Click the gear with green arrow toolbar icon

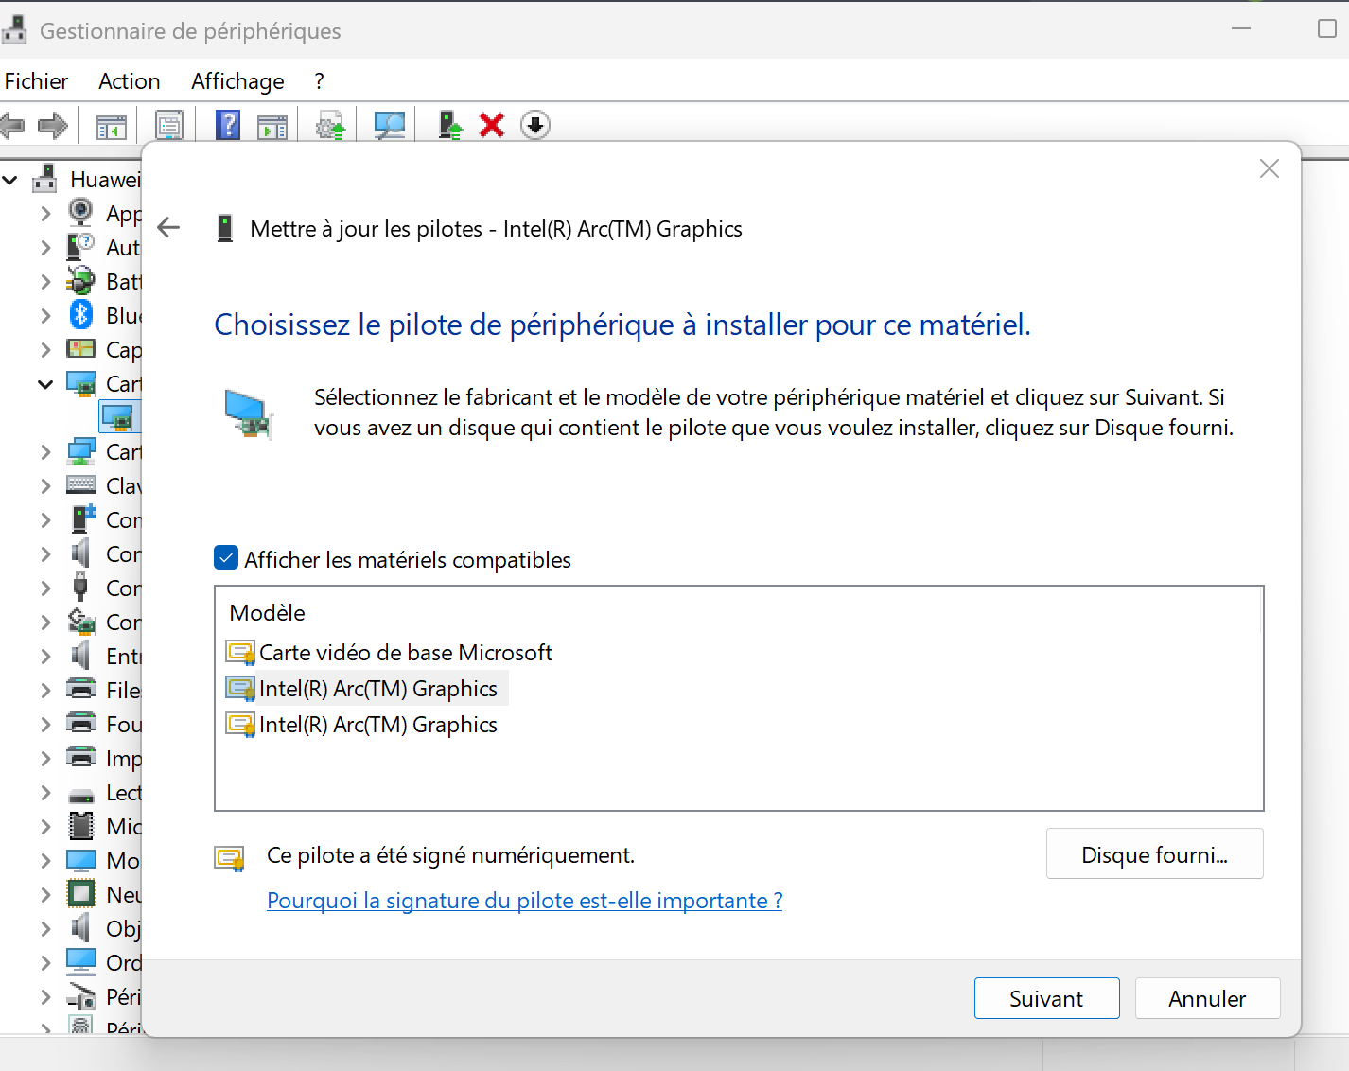(330, 126)
